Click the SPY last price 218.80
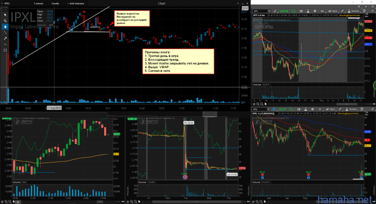 tap(284, 11)
